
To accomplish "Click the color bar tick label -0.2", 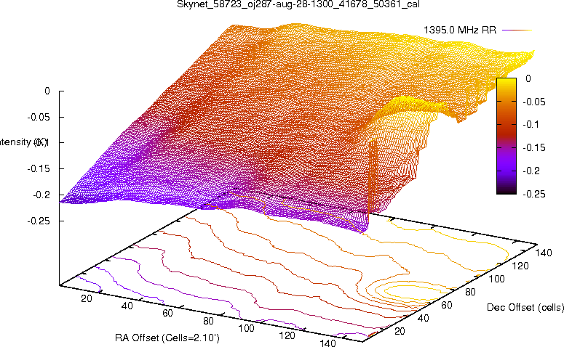I will pos(531,171).
